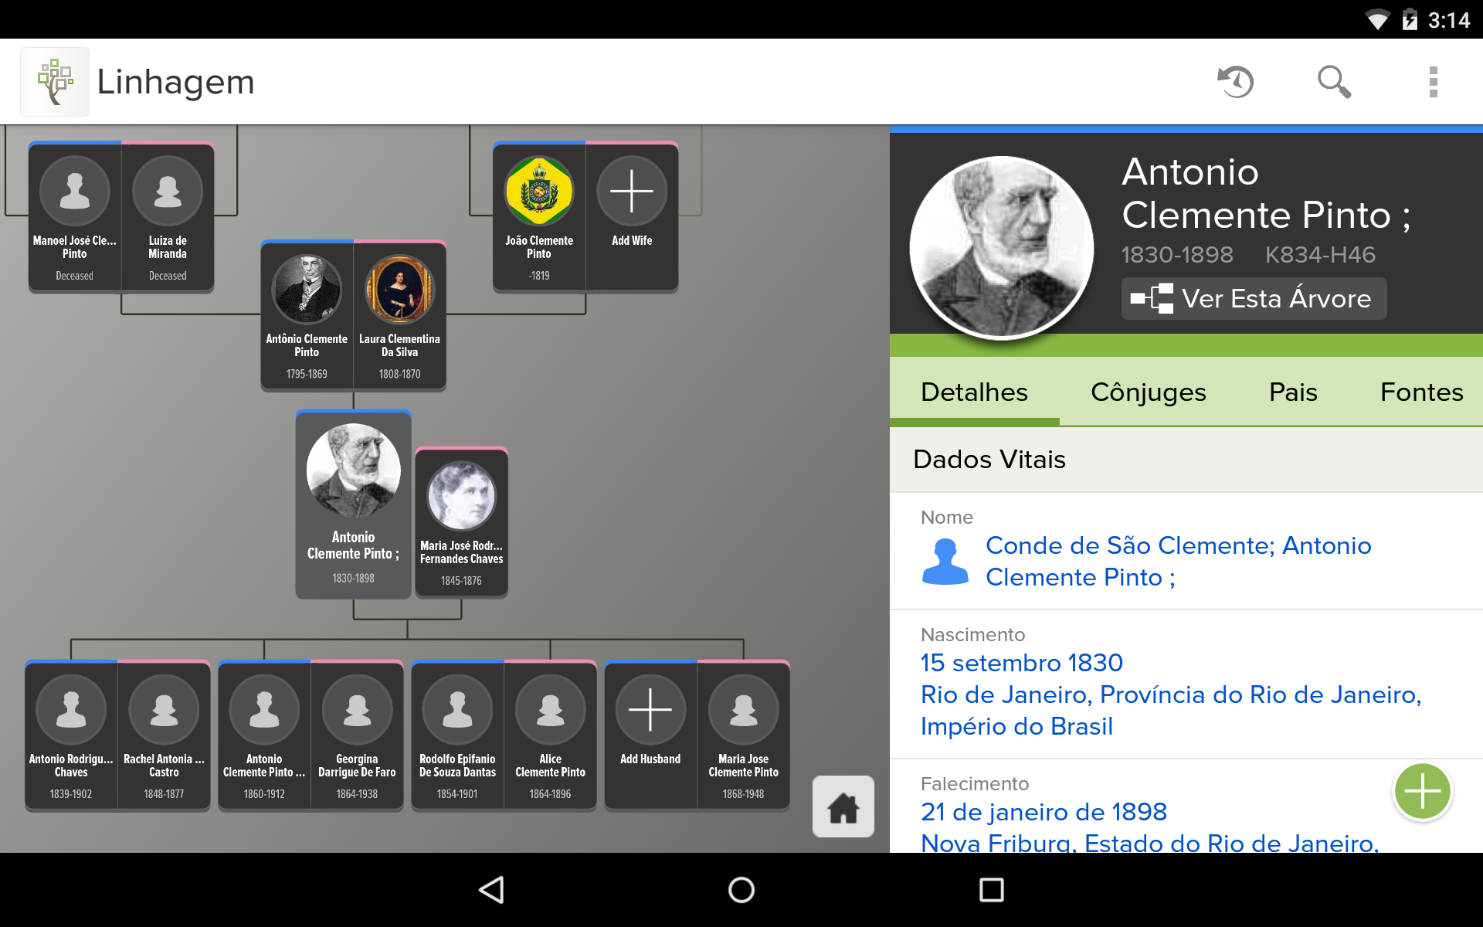
Task: Open the Conde de São Clemente name link
Action: [1178, 561]
